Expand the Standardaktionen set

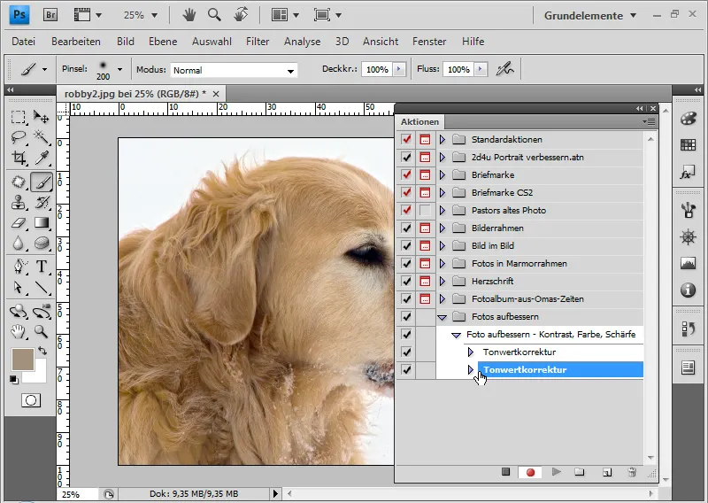tap(442, 140)
